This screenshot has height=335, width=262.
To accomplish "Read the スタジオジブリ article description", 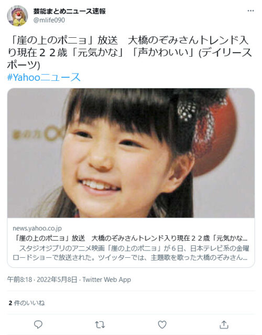I will click(130, 253).
